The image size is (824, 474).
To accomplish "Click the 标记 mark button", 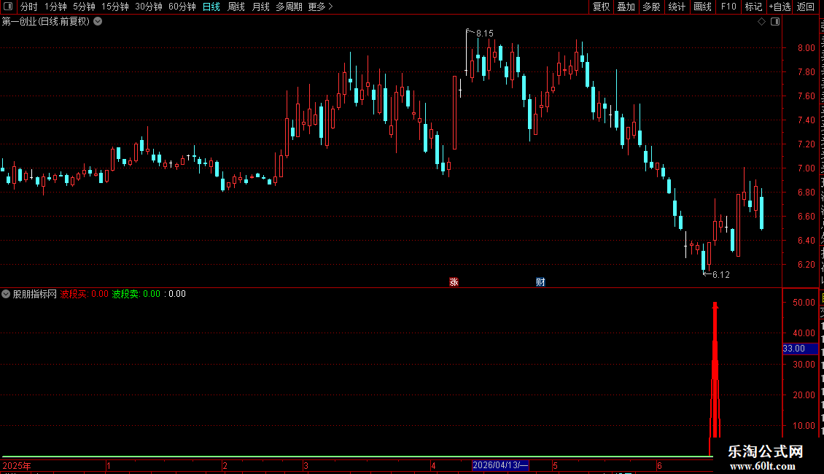I will pos(753,7).
